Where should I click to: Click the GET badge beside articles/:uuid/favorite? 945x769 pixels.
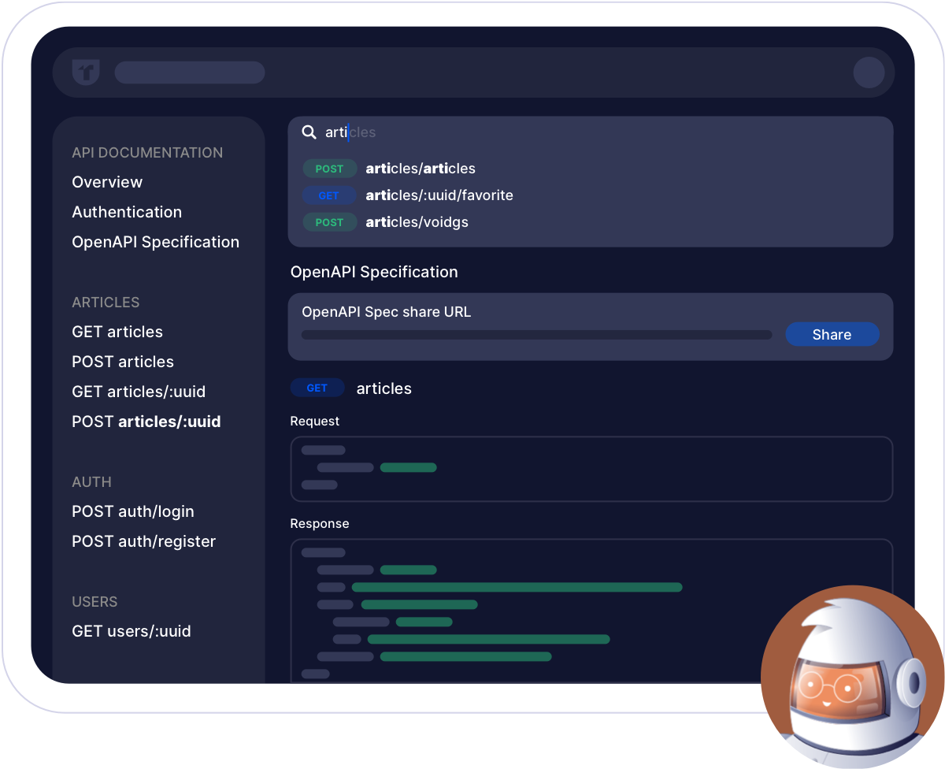[x=329, y=195]
